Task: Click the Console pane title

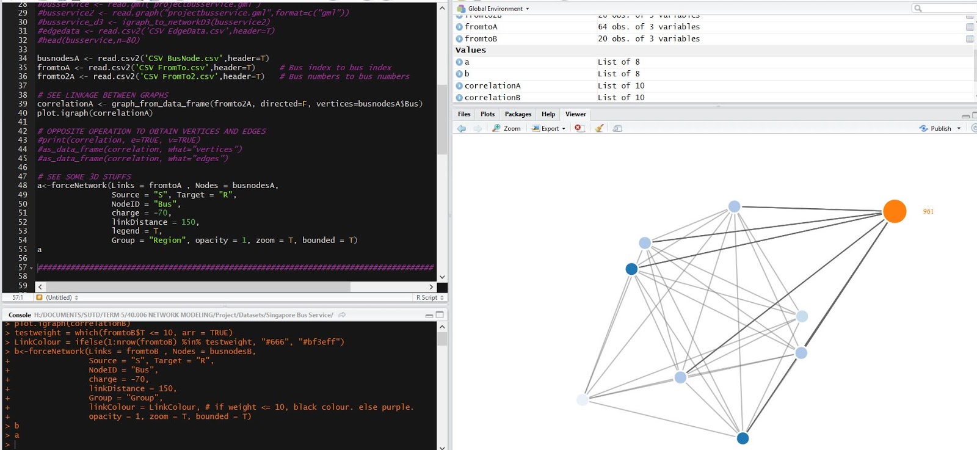Action: click(20, 315)
